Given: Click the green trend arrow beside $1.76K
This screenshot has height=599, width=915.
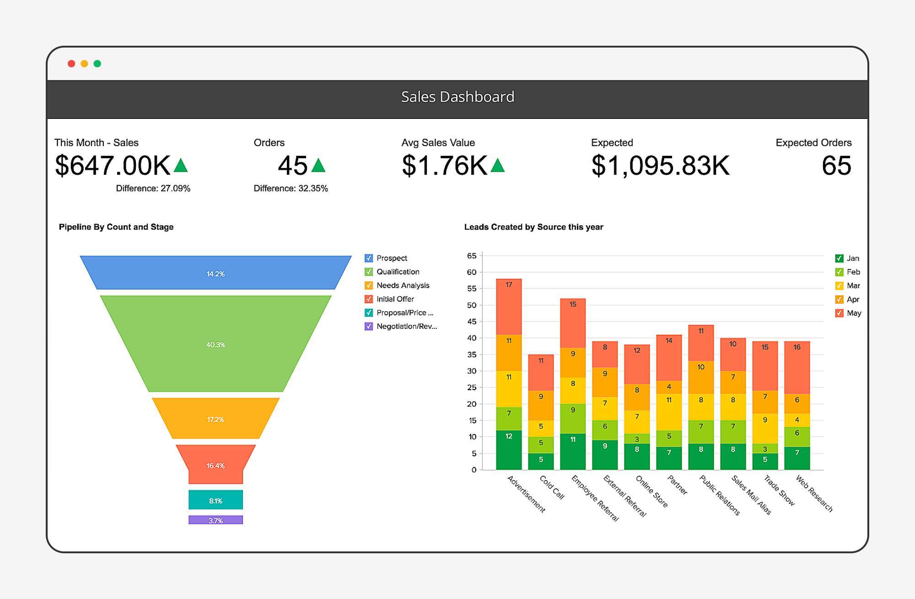Looking at the screenshot, I should (497, 166).
